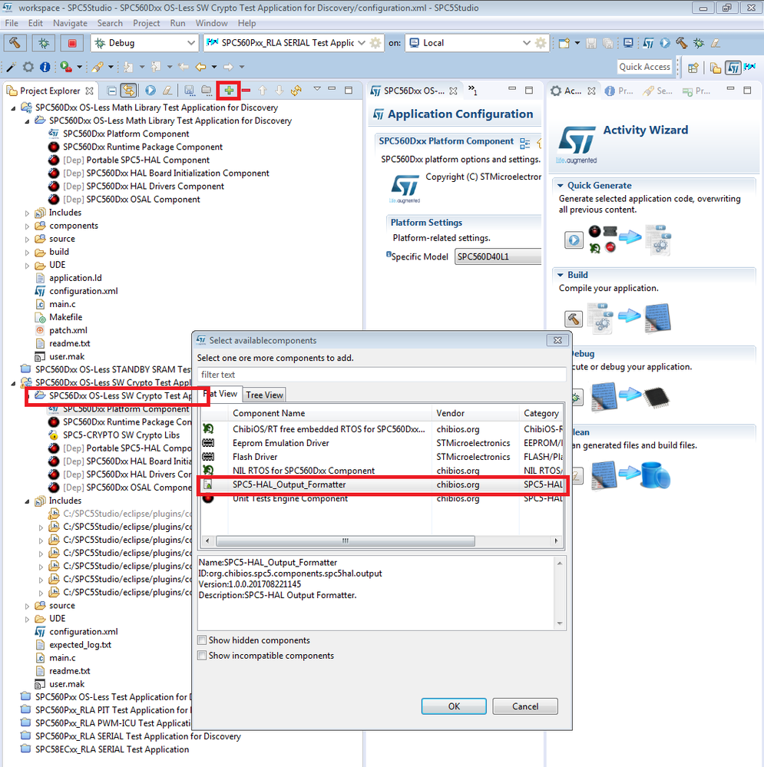Click the hammer Build button left of Debug mode
Image resolution: width=764 pixels, height=767 pixels.
[x=15, y=43]
